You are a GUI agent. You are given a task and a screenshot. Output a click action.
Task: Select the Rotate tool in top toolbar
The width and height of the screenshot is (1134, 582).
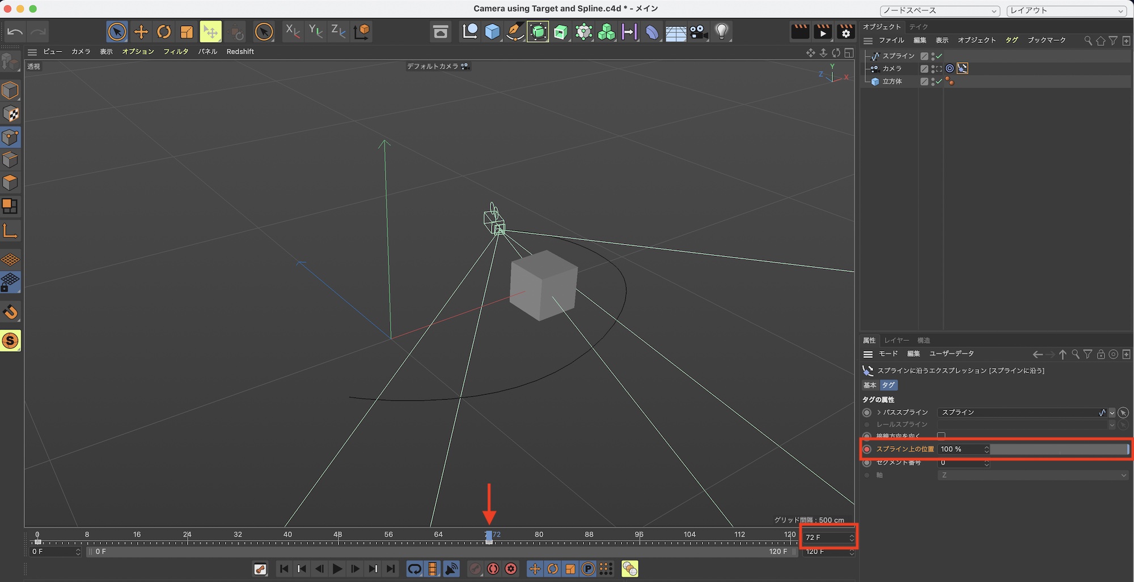[164, 32]
